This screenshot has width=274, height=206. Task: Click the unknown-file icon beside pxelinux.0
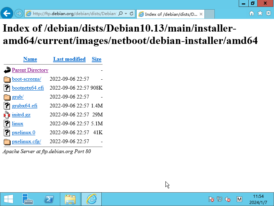(7, 133)
